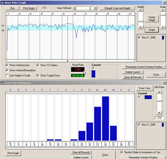This screenshot has height=159, width=167.
Task: Click Delete Current in Histogram window
Action: (x=81, y=157)
